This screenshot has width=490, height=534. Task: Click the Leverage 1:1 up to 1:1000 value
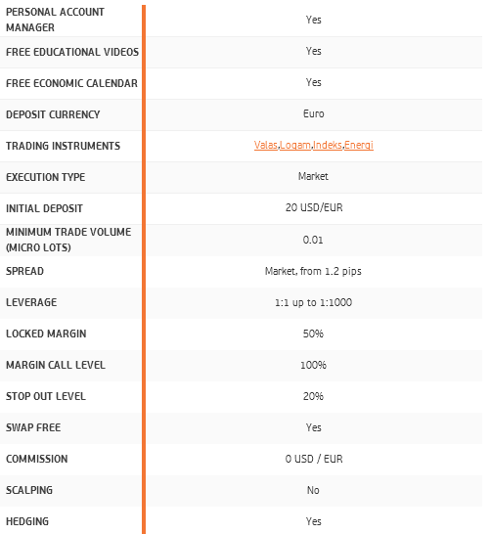pos(313,302)
